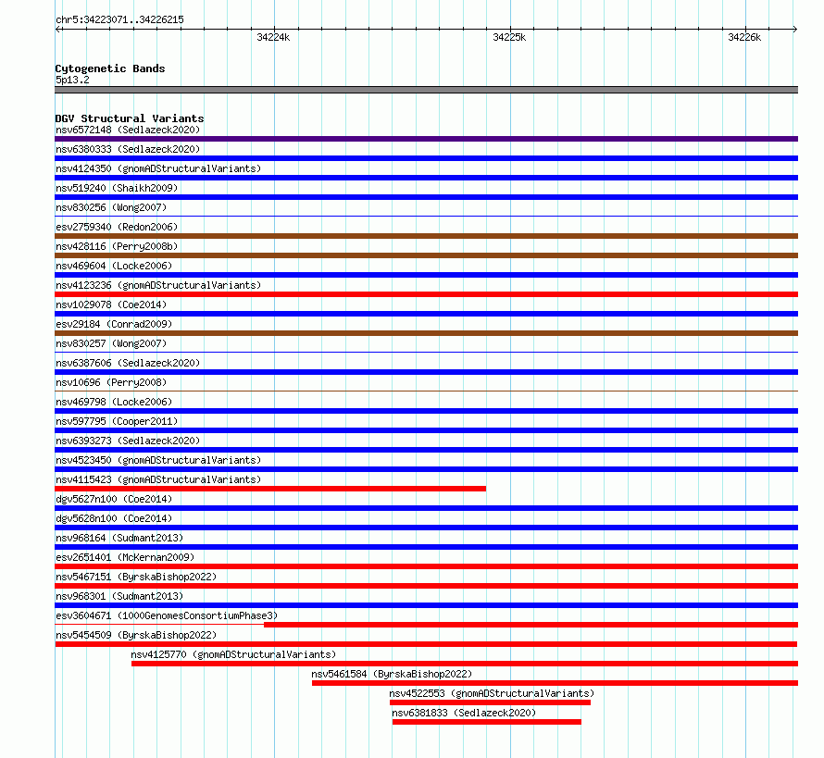
Task: Click the 34226k ruler tick label
Action: click(x=744, y=37)
